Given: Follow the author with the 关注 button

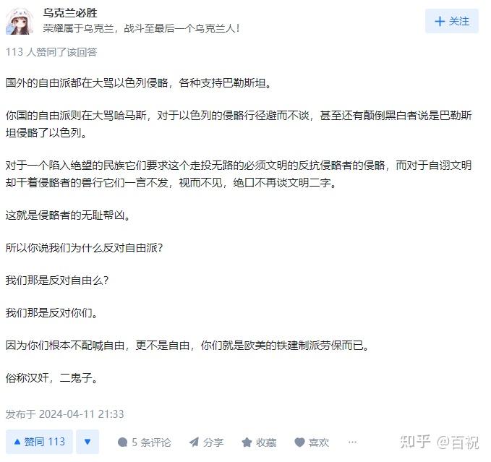Looking at the screenshot, I should point(451,21).
